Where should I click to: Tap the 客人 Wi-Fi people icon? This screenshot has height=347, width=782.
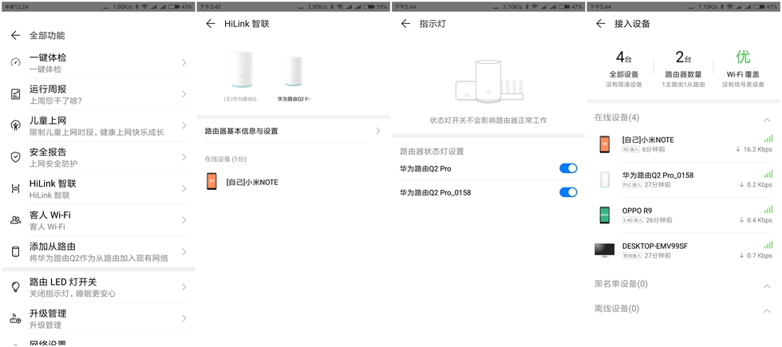point(15,220)
